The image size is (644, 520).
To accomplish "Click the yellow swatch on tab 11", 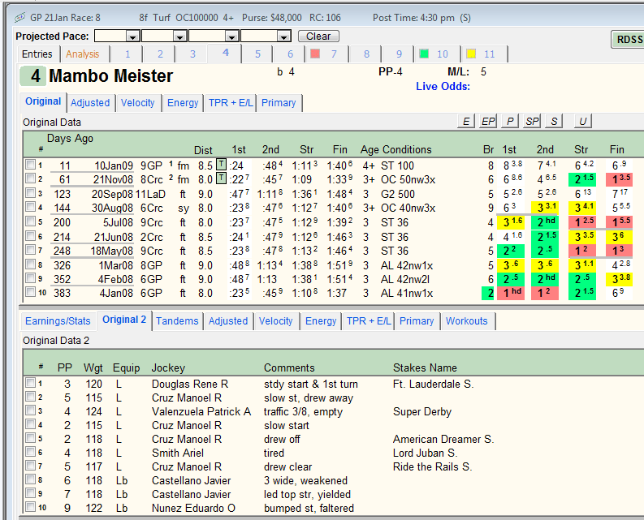I will (x=471, y=54).
